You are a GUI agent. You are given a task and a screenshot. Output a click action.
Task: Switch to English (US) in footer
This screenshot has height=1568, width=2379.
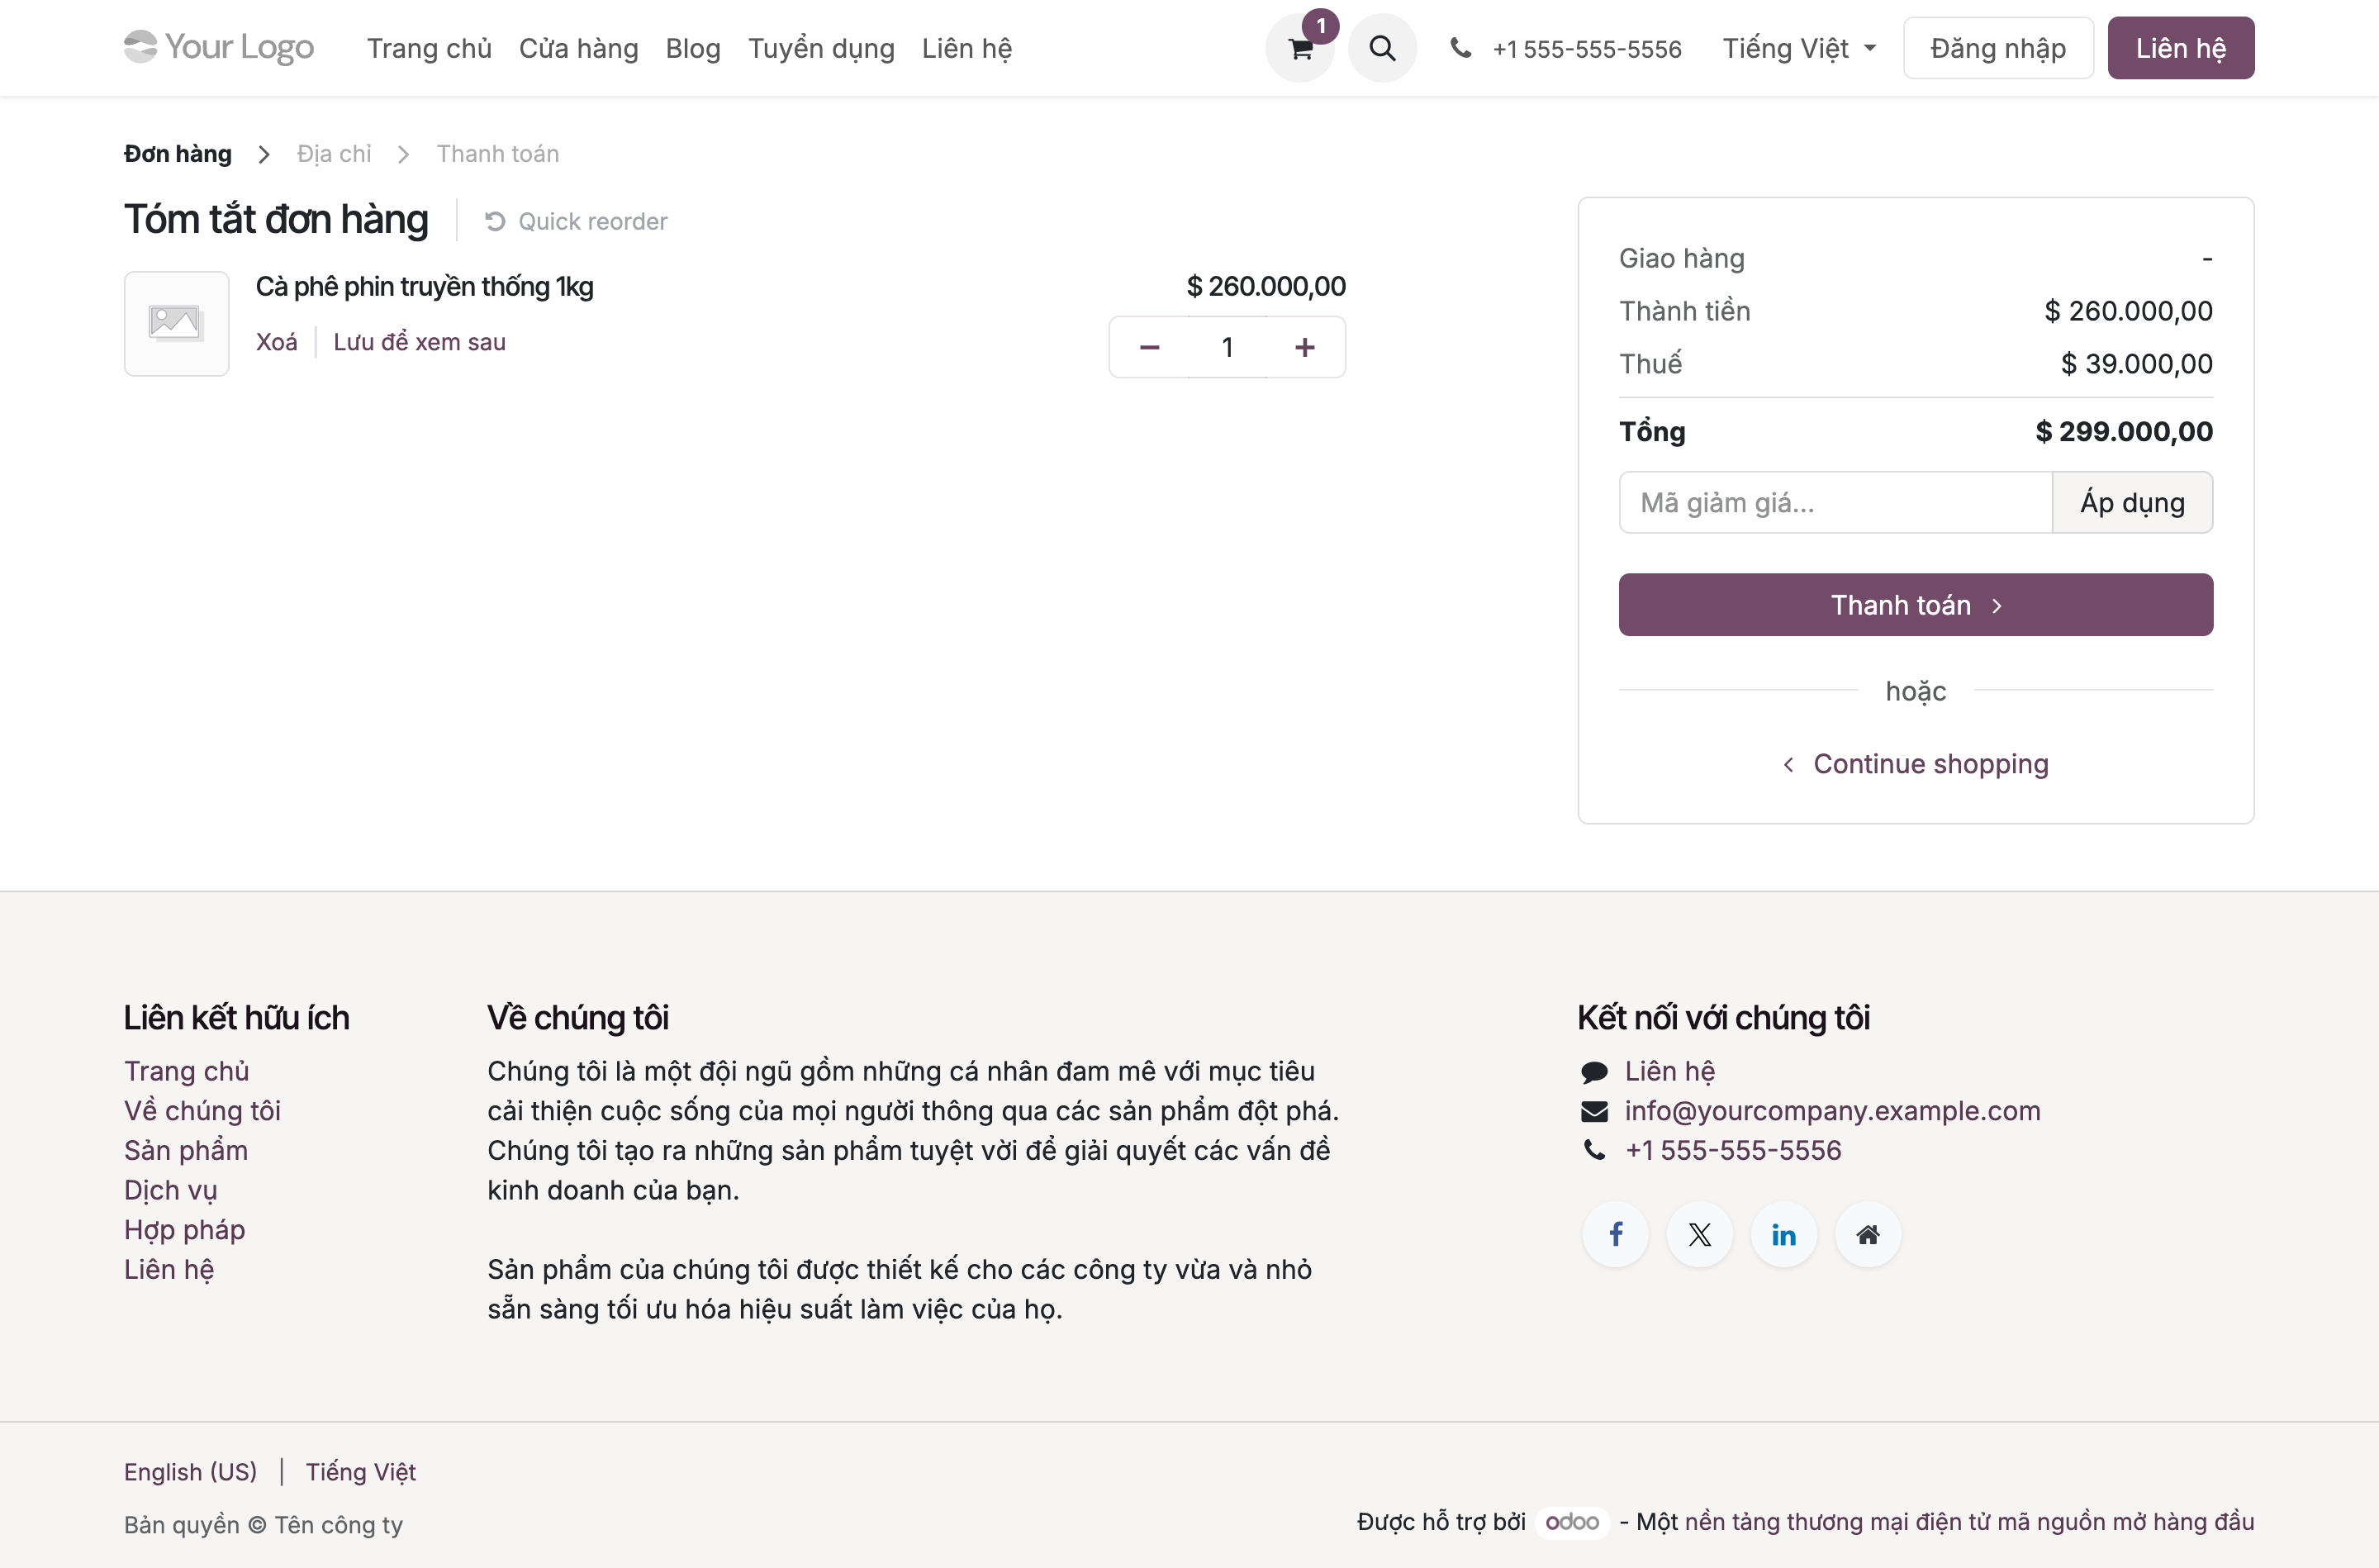point(190,1471)
